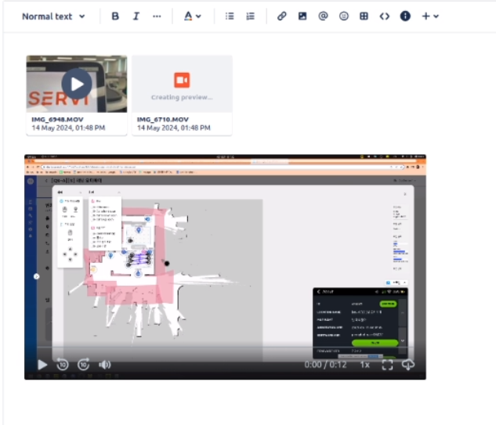
Task: Download the video
Action: click(x=408, y=365)
